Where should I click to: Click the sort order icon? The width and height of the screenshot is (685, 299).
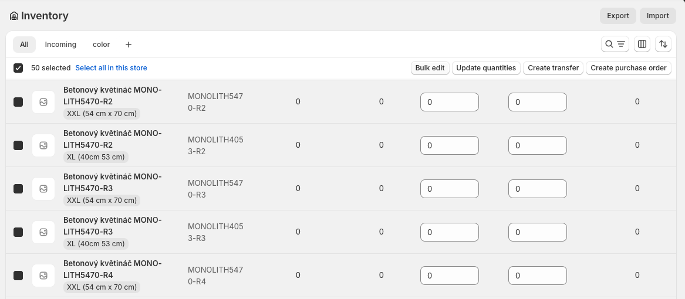click(x=663, y=44)
